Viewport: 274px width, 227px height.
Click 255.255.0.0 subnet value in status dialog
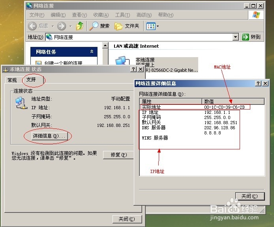[x=117, y=117]
